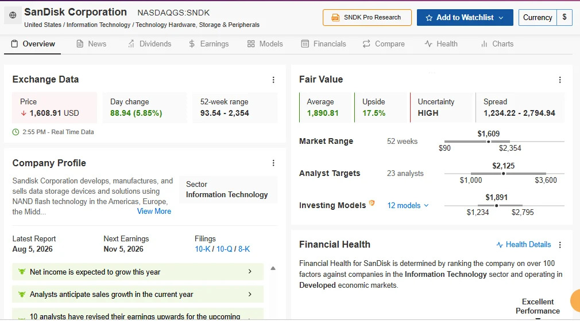Click Fair Value Average 1,890.81

click(x=323, y=113)
